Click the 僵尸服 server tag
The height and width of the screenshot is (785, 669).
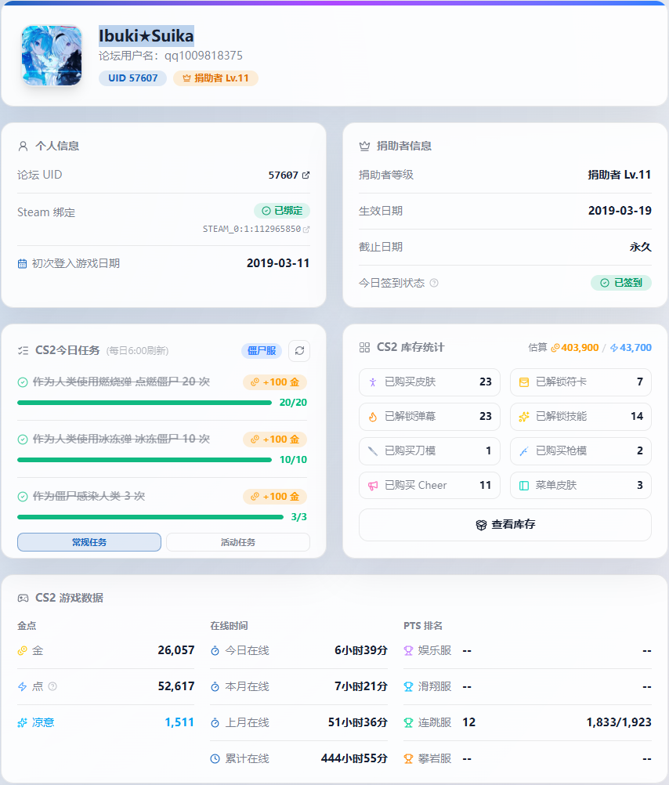tap(262, 350)
